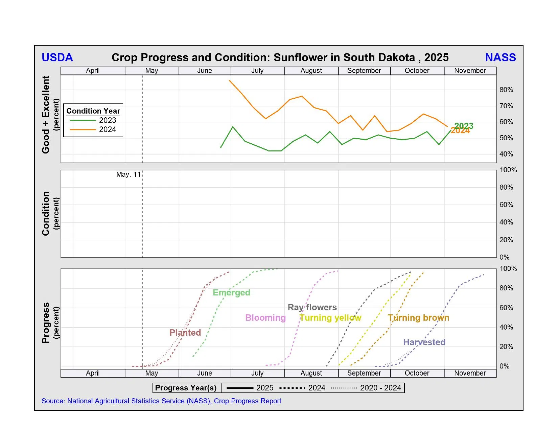Select the Harvested series label
This screenshot has width=558, height=431.
click(424, 342)
